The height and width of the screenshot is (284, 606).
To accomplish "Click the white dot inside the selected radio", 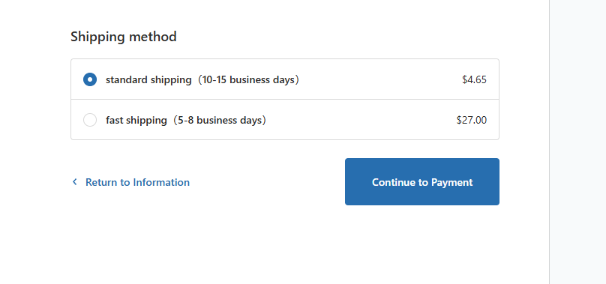I will pyautogui.click(x=90, y=79).
